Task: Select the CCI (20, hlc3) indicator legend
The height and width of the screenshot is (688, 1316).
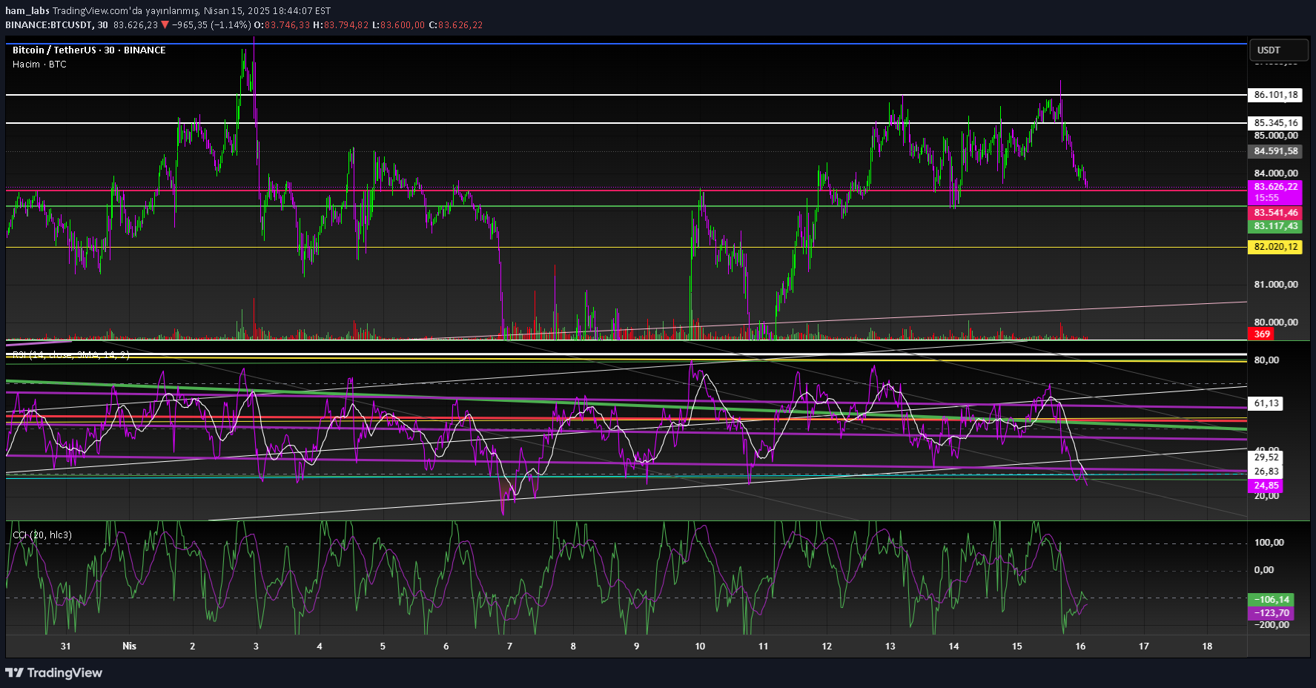Action: [x=42, y=535]
